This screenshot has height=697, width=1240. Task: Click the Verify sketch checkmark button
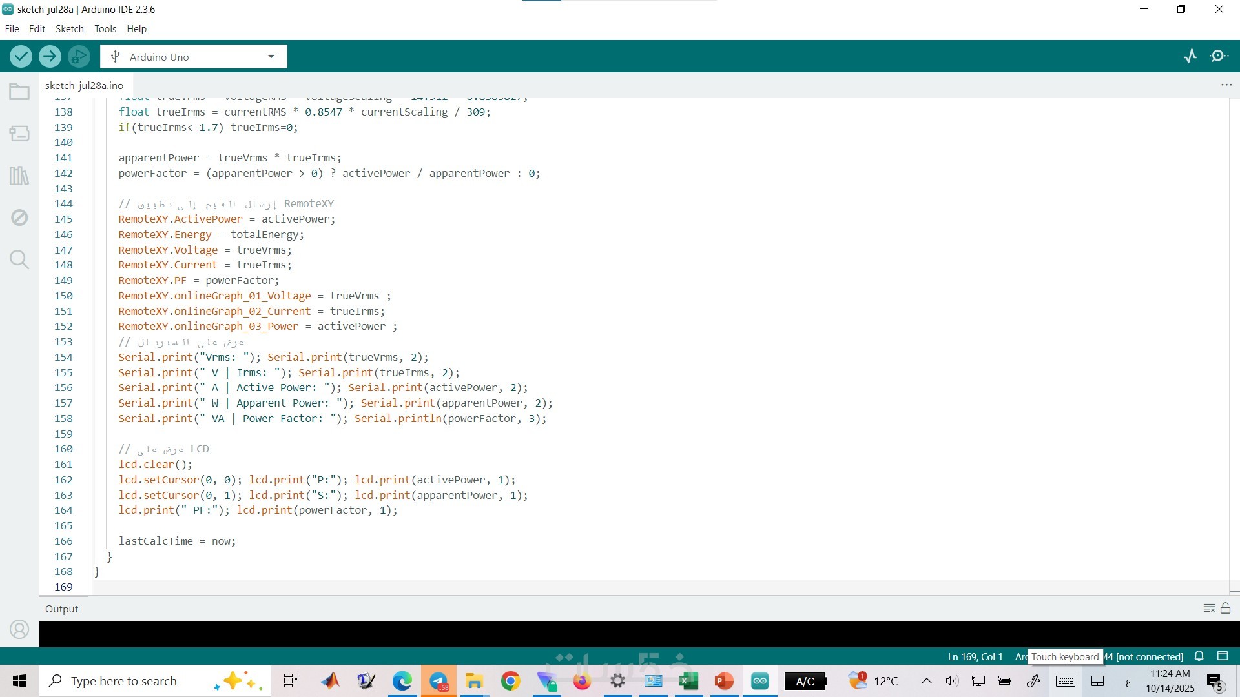pyautogui.click(x=21, y=57)
